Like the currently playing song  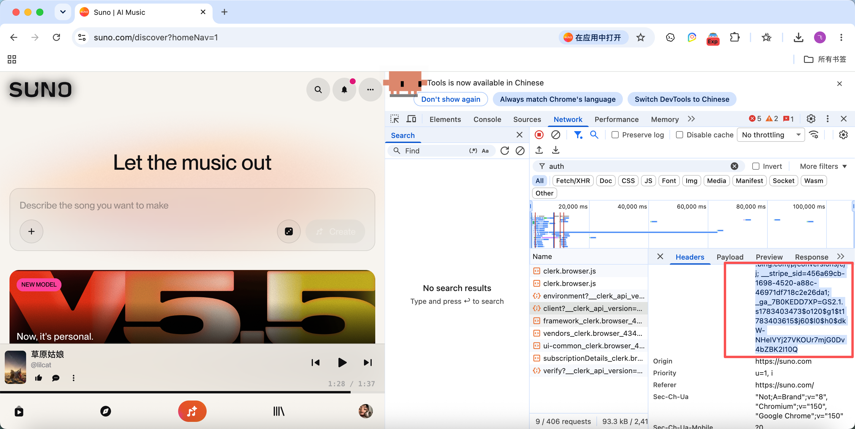[x=39, y=378]
